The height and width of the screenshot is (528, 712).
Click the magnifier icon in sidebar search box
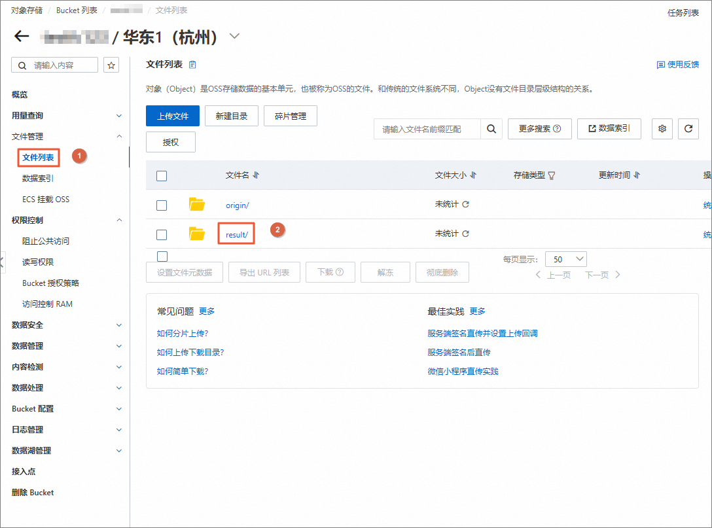tap(22, 65)
